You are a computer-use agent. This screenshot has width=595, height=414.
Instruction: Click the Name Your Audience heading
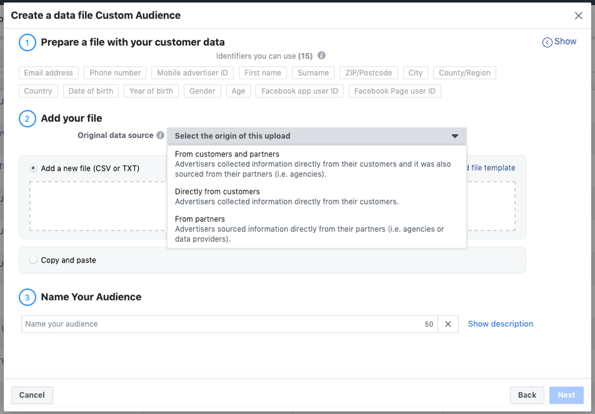(91, 297)
